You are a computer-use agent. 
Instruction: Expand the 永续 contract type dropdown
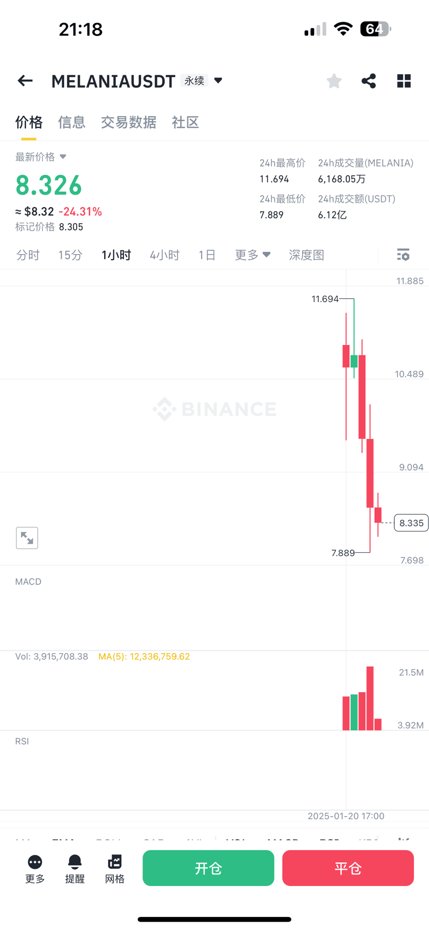click(x=203, y=81)
